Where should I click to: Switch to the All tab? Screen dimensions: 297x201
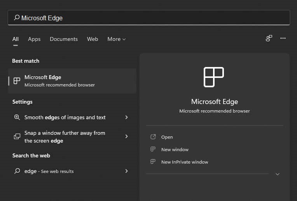16,39
